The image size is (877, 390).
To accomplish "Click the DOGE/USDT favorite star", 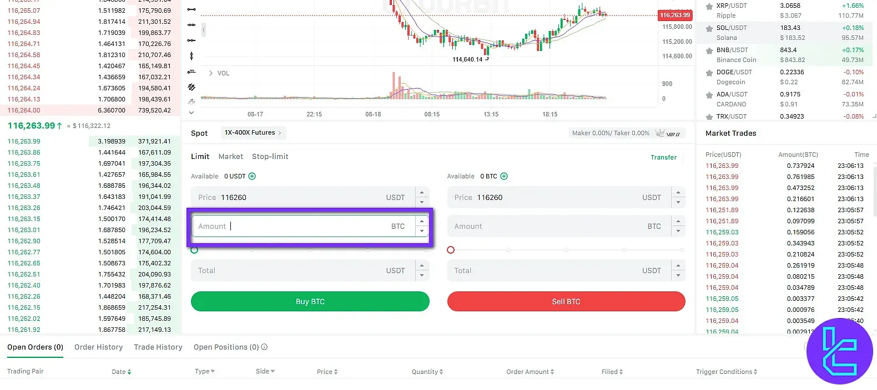I will 709,73.
